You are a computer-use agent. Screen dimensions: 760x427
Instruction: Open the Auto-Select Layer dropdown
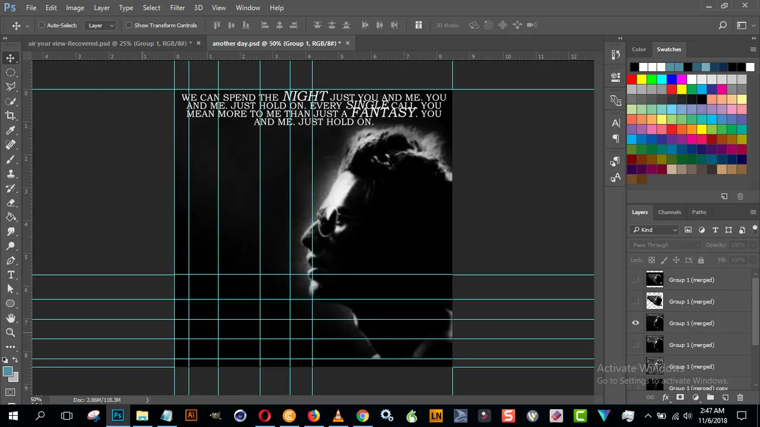tap(102, 25)
